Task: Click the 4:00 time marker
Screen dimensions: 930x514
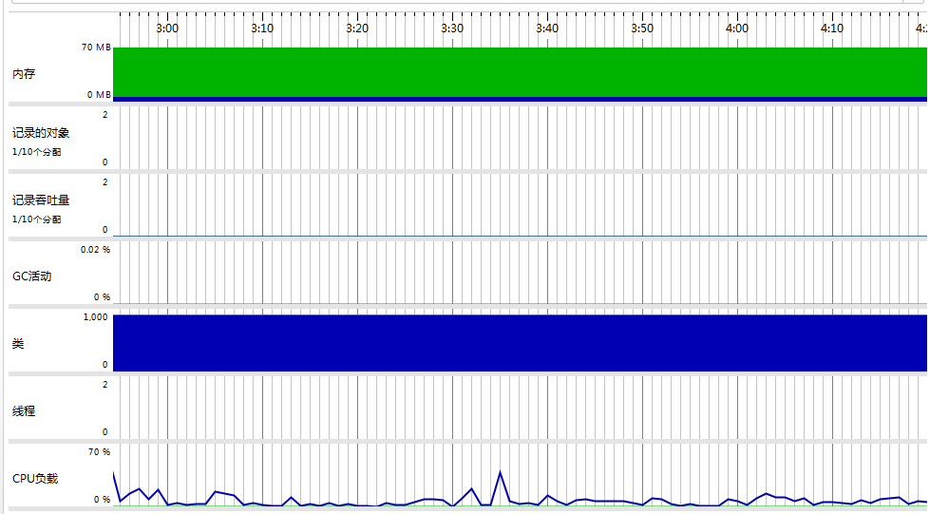Action: [x=736, y=28]
